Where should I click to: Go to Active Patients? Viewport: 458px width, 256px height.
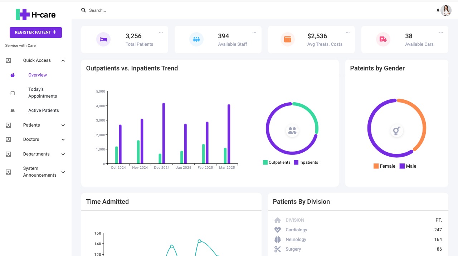[43, 110]
